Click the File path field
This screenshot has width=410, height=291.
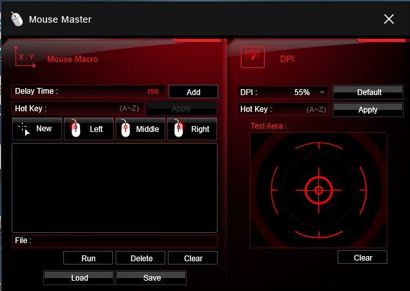click(114, 241)
